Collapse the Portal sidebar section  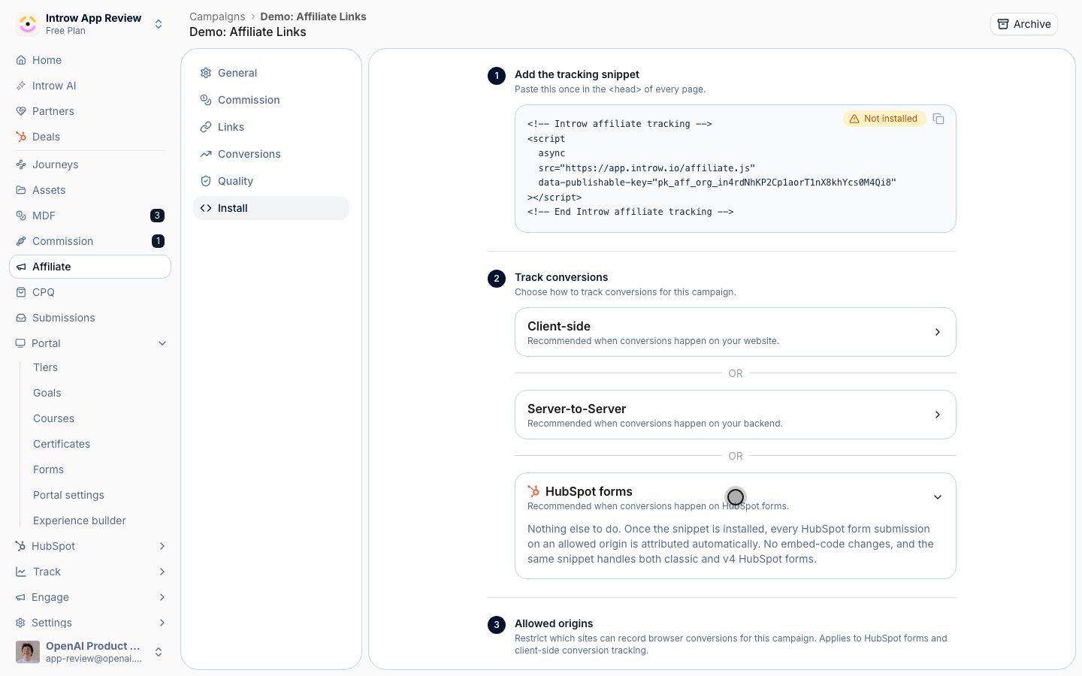pos(162,343)
